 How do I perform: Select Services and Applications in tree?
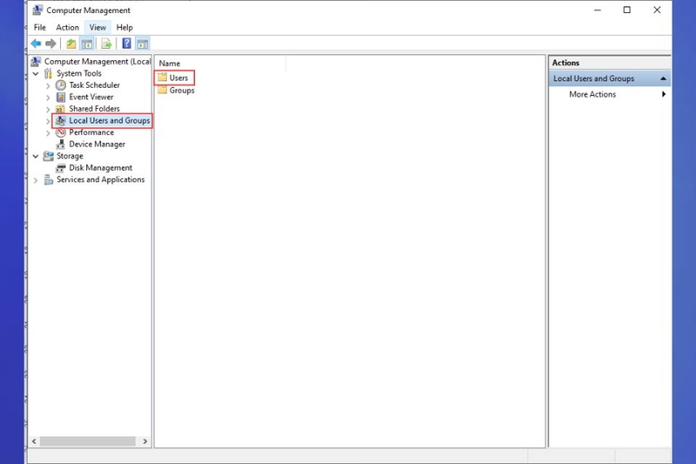click(101, 180)
